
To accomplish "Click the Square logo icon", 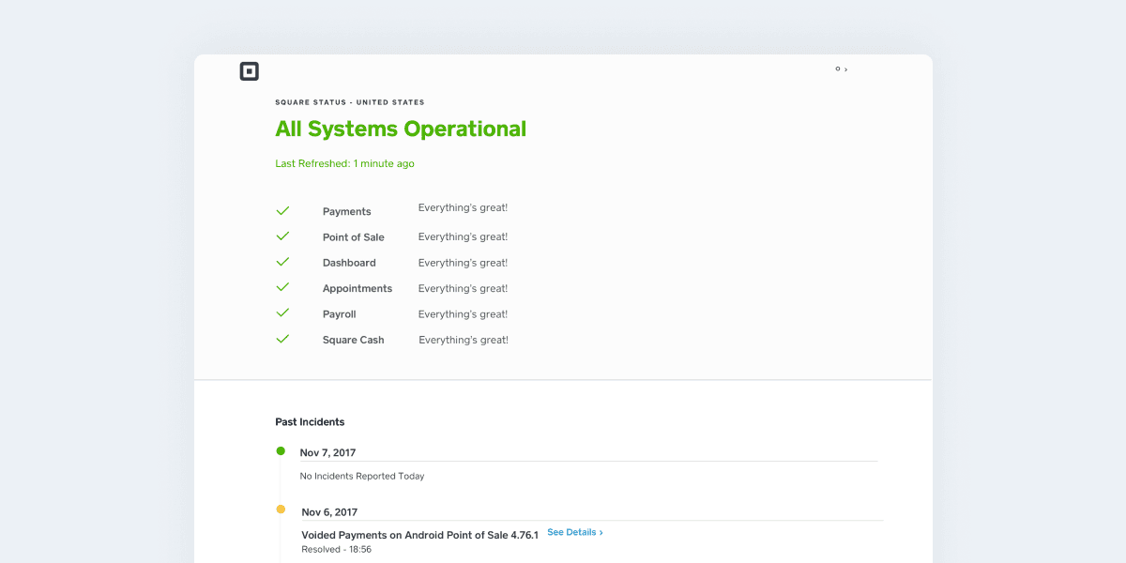I will coord(249,70).
